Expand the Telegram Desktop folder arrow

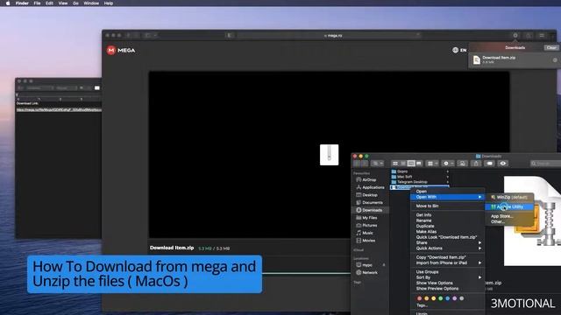(x=447, y=182)
